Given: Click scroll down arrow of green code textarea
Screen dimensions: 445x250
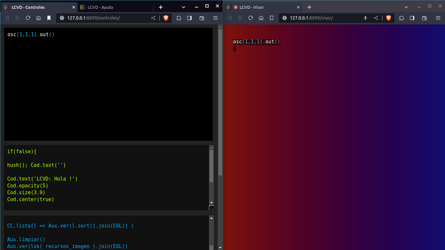Looking at the screenshot, I should 211,203.
